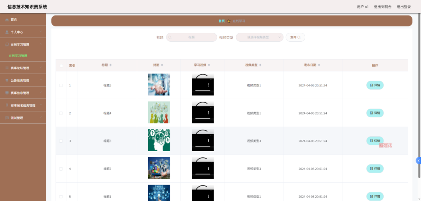The height and width of the screenshot is (201, 421).
Task: Open video options menu for 标题5
Action: (x=208, y=85)
